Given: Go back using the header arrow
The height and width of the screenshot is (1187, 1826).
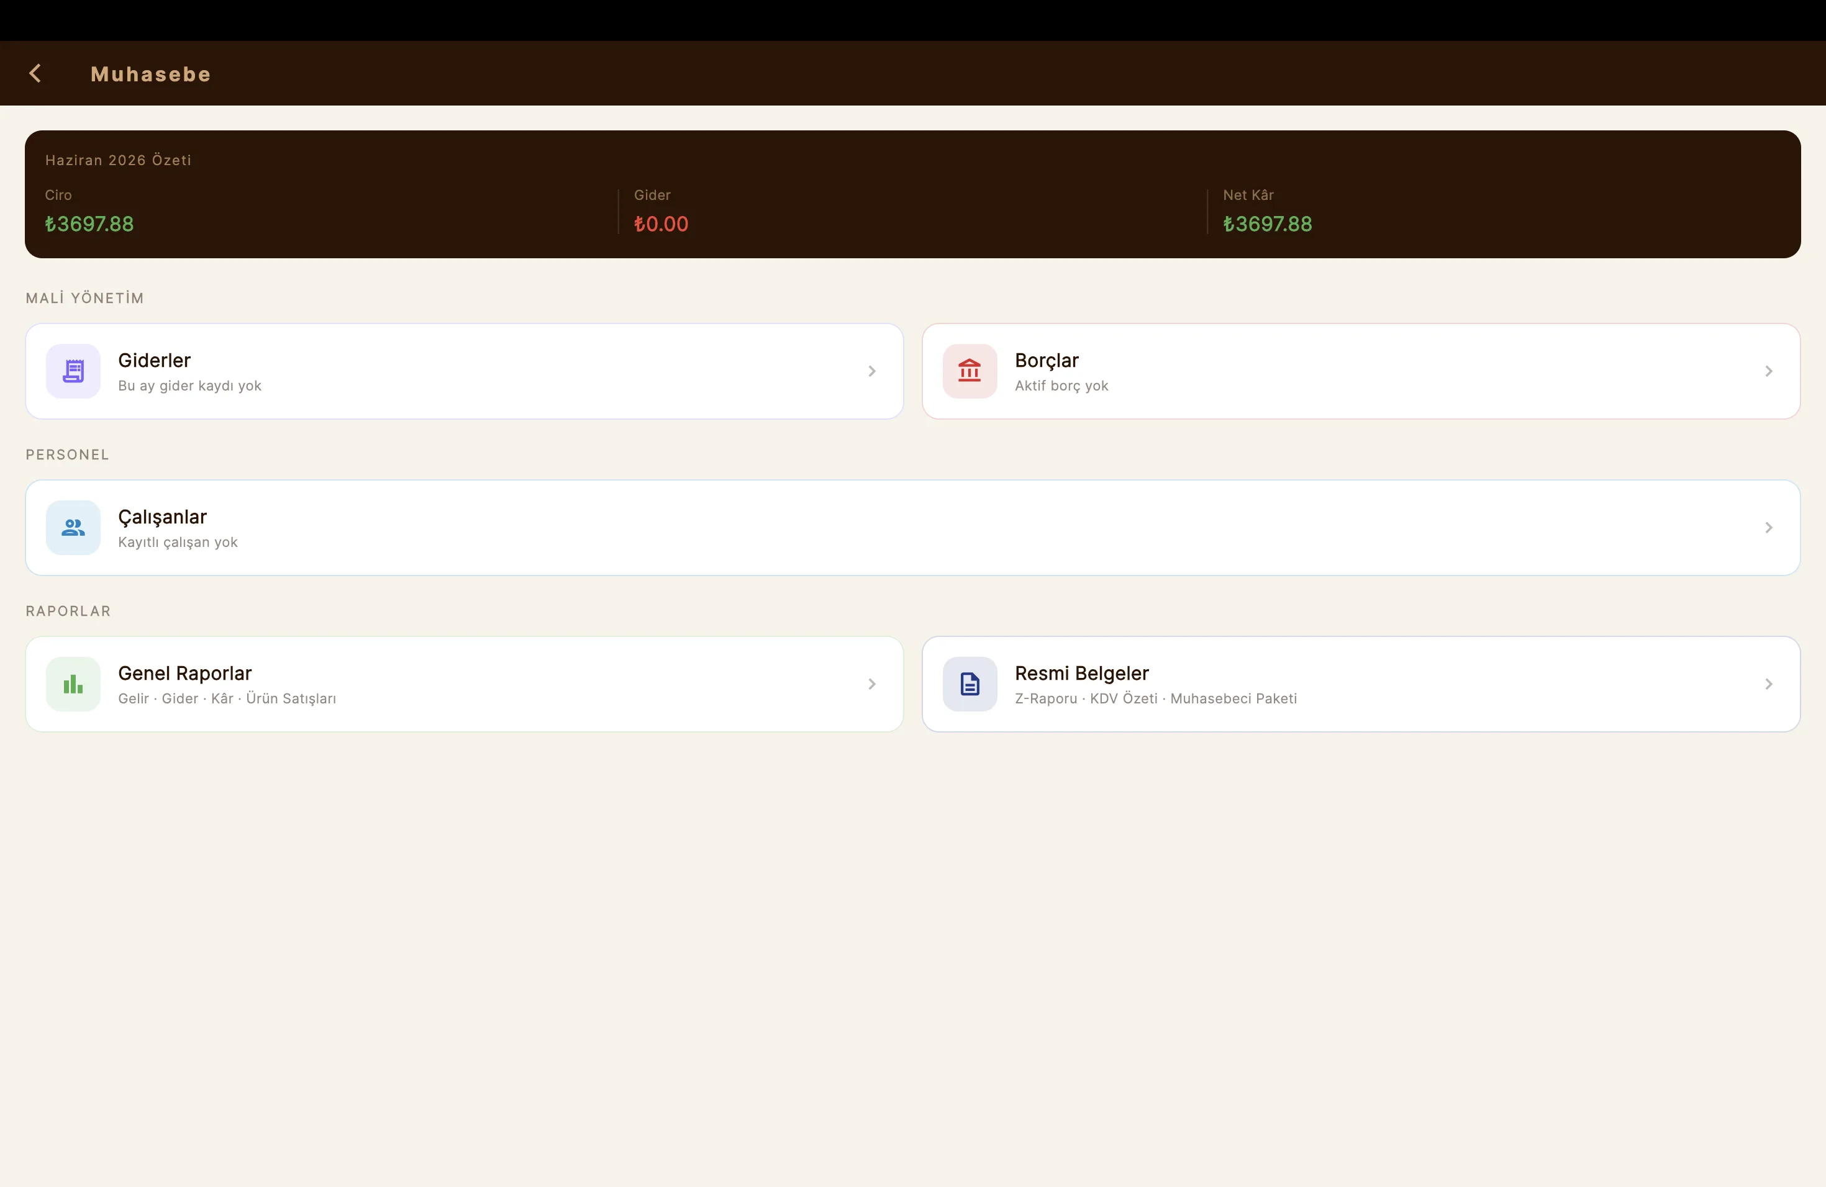Looking at the screenshot, I should [x=35, y=74].
